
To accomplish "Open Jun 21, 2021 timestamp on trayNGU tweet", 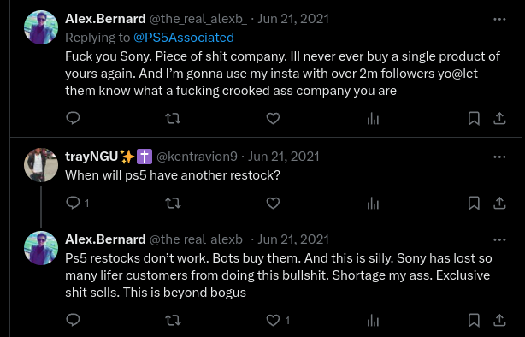I will pyautogui.click(x=284, y=157).
